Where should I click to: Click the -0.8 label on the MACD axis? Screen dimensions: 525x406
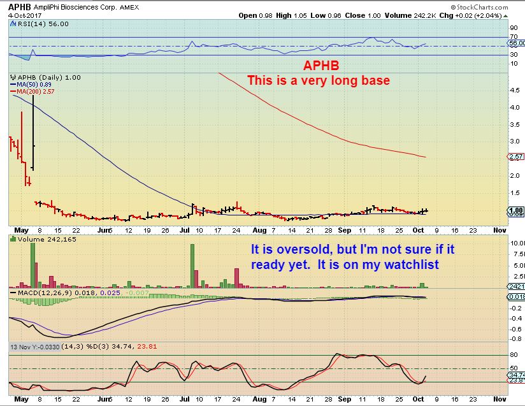(x=515, y=338)
